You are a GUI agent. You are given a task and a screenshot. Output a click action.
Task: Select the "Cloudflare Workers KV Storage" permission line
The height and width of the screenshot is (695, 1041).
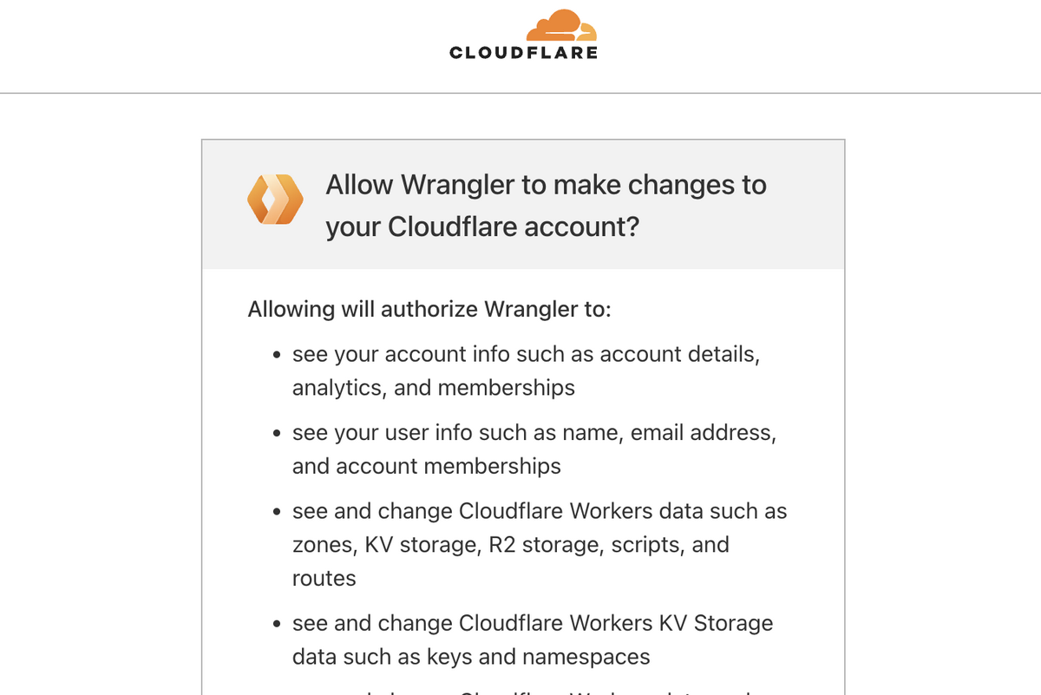533,623
